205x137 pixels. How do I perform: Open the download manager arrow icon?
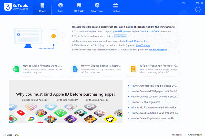point(198,10)
